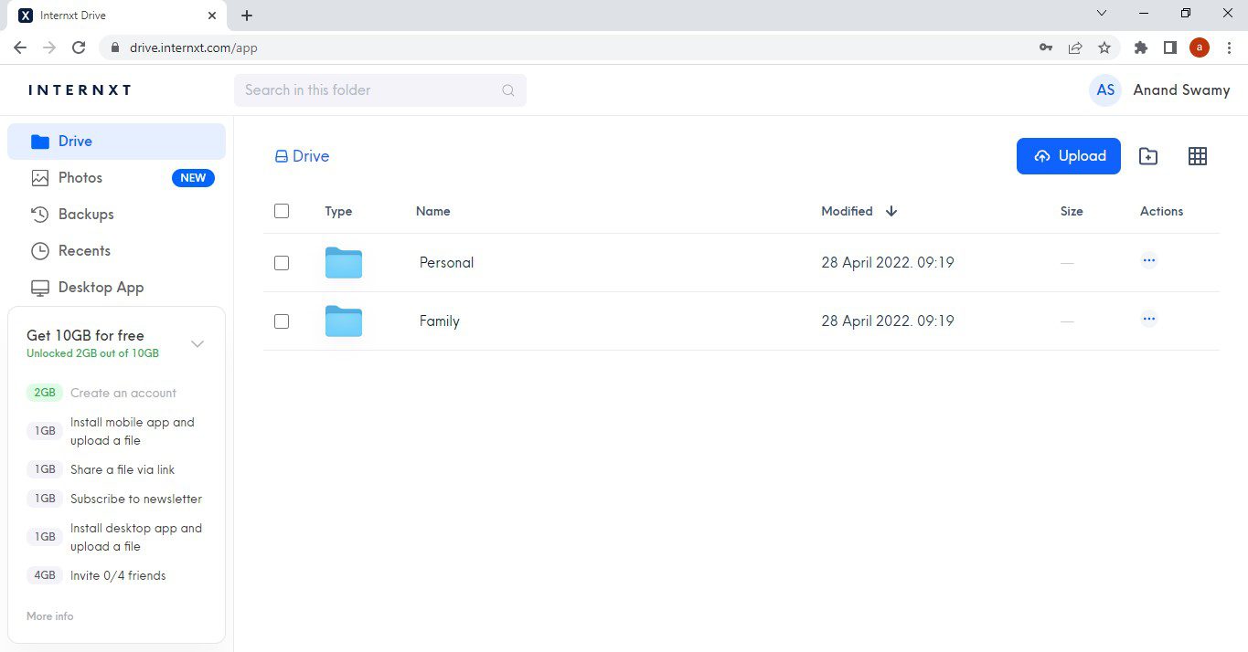Screen dimensions: 1248x652
Task: Collapse the Get 10GB for free panel
Action: coord(197,343)
